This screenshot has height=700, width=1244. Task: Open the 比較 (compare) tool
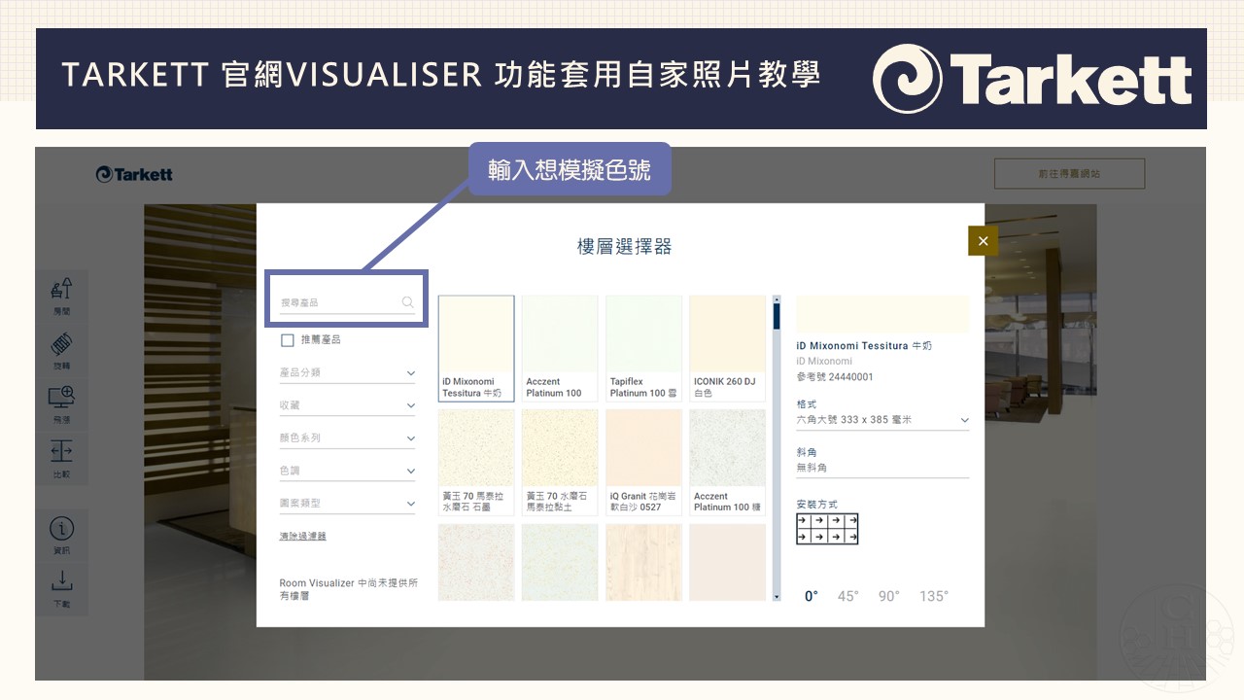click(x=61, y=459)
